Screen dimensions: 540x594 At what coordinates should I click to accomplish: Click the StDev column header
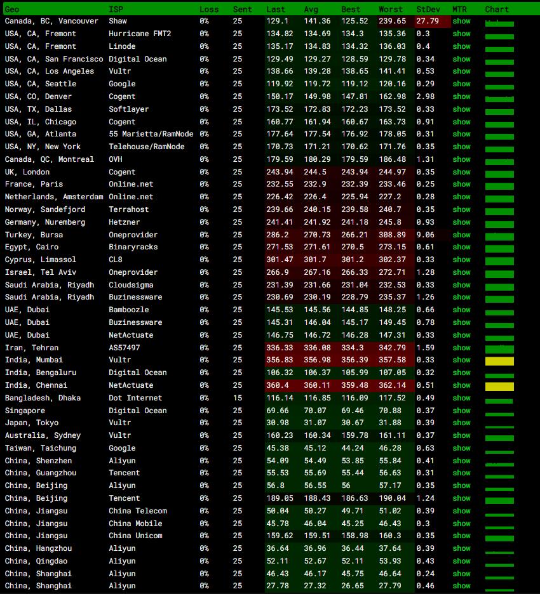click(x=428, y=10)
